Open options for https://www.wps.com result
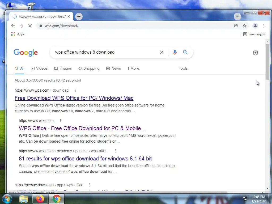 (60, 121)
